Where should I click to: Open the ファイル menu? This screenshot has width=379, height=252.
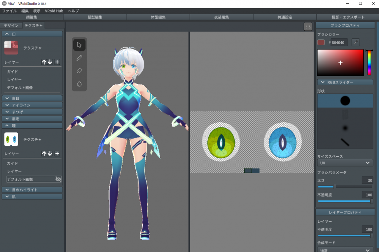click(10, 11)
